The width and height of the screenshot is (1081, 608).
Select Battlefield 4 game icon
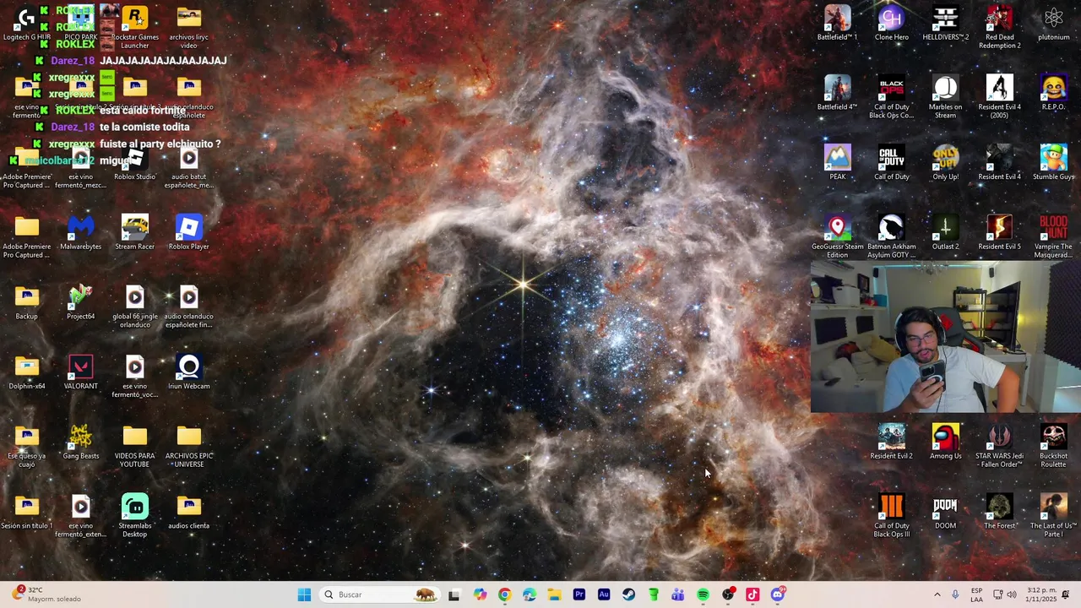[x=838, y=93]
